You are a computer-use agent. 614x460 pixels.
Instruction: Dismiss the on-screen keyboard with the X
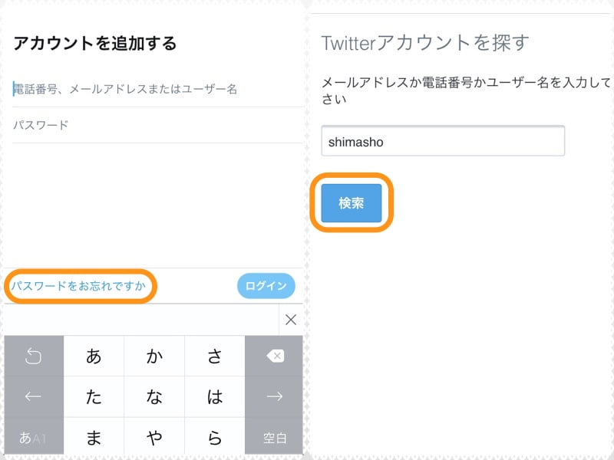pyautogui.click(x=289, y=320)
